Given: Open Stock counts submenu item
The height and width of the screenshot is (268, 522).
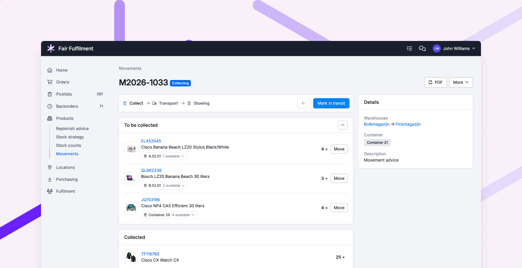Looking at the screenshot, I should coord(68,146).
